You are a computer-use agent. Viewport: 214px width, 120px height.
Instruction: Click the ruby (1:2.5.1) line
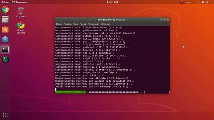[x=80, y=61]
